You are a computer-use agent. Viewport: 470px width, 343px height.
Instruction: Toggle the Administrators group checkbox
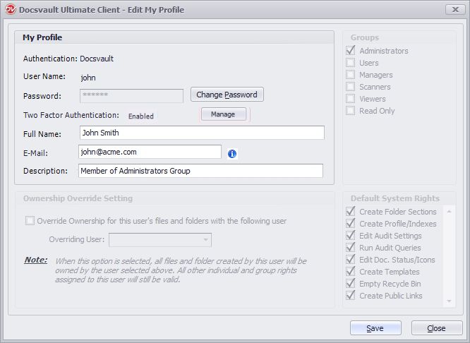click(x=351, y=51)
